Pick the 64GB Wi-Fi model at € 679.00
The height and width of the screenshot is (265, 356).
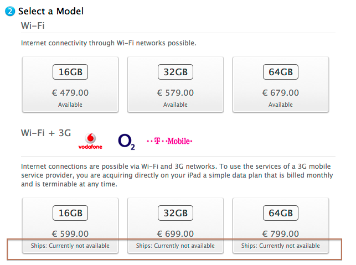tap(281, 84)
